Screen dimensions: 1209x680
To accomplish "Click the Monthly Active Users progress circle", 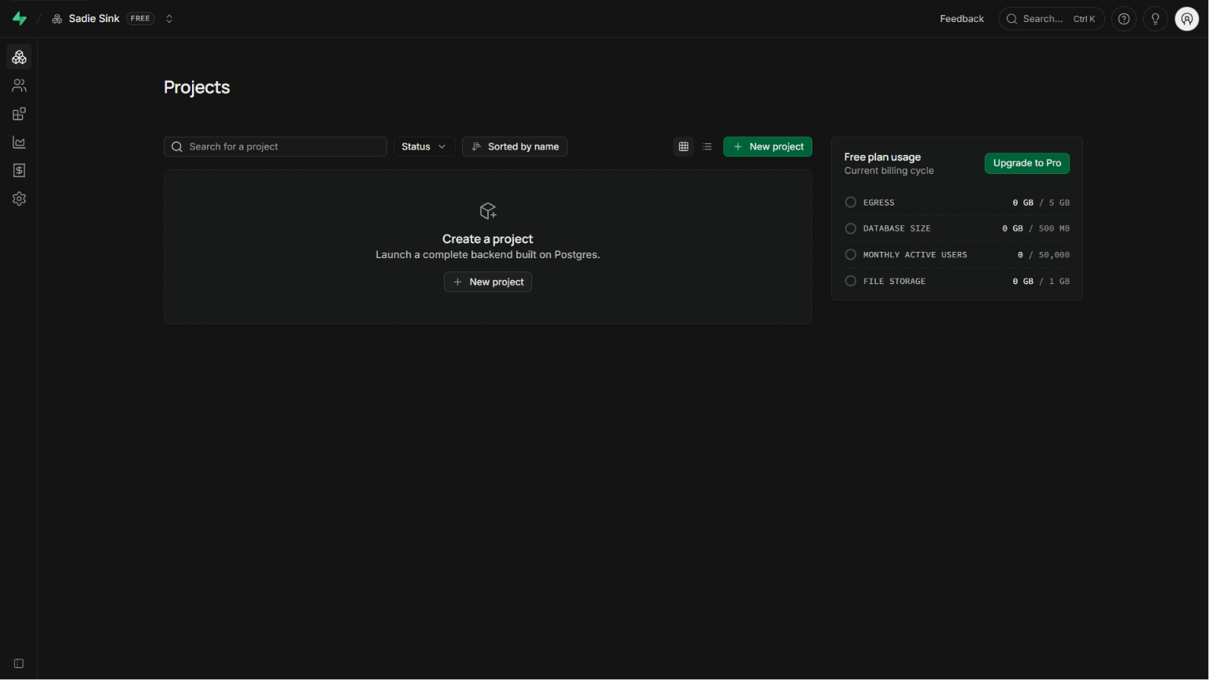I will click(851, 254).
